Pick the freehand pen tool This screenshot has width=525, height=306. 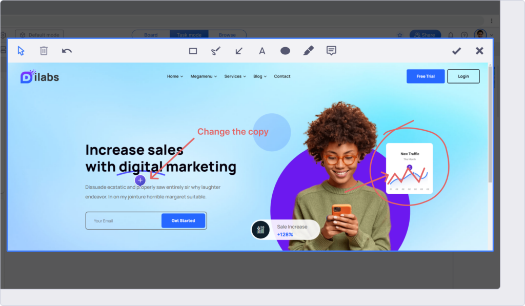215,51
